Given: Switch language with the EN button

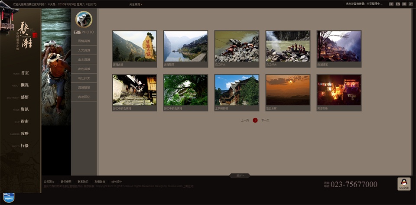Looking at the screenshot, I should [x=398, y=4].
